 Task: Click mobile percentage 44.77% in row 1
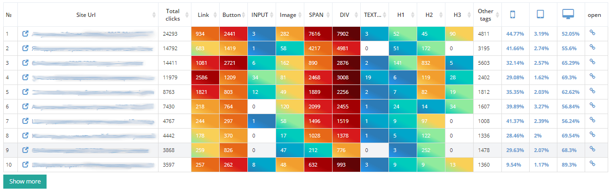coord(515,34)
